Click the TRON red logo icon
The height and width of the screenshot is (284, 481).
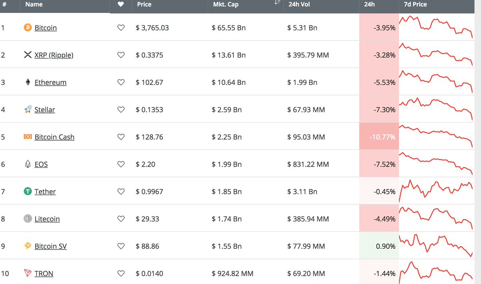27,273
